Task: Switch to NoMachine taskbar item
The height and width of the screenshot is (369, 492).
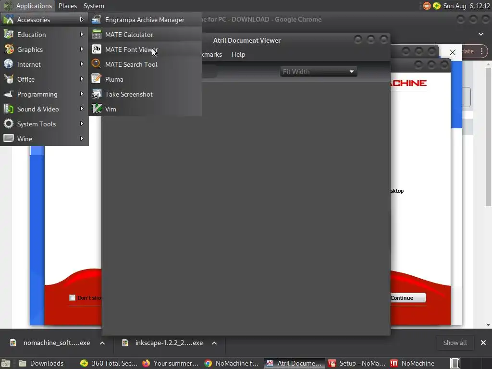Action: (412, 363)
